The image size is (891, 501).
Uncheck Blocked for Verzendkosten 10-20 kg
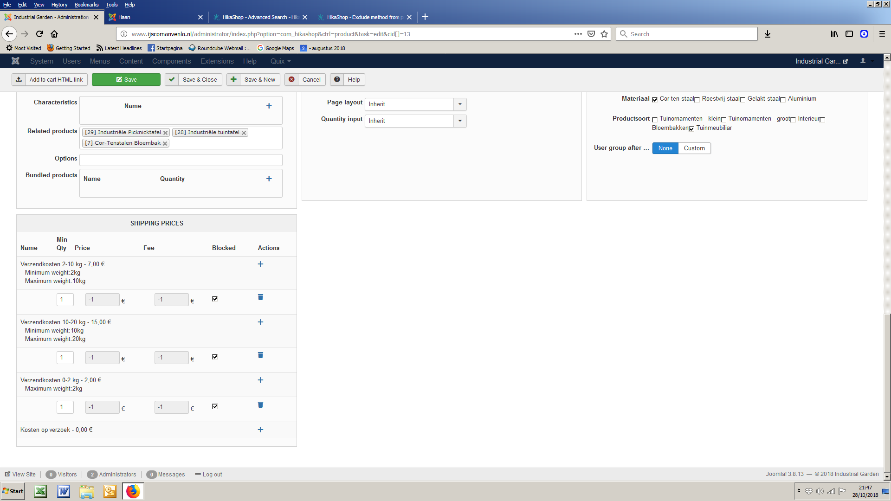click(x=215, y=357)
